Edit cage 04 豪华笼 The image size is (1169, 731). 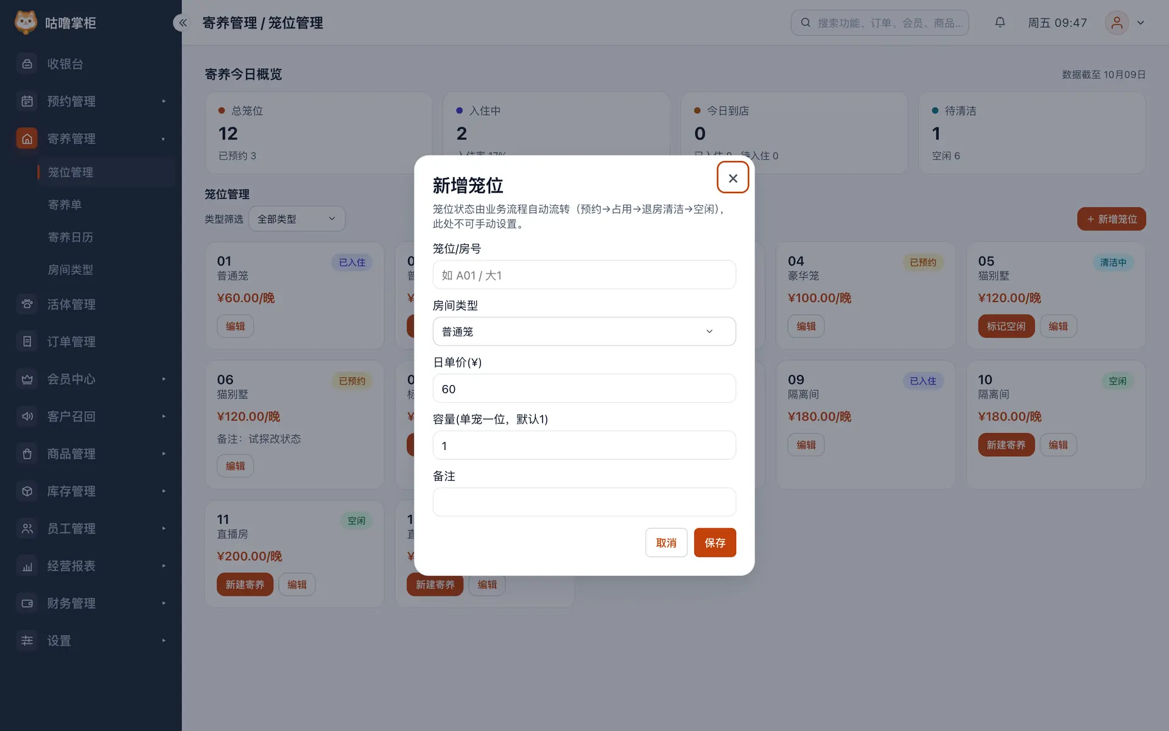[x=806, y=326]
